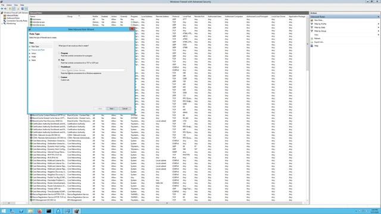Open PowerShell from the taskbar

pyautogui.click(x=21, y=211)
